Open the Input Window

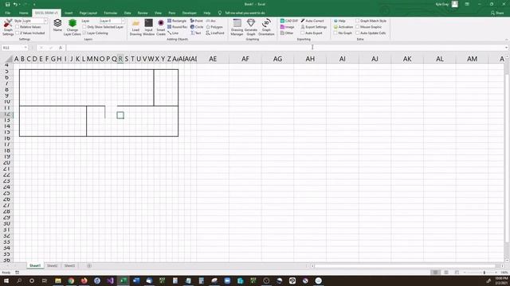tap(149, 27)
